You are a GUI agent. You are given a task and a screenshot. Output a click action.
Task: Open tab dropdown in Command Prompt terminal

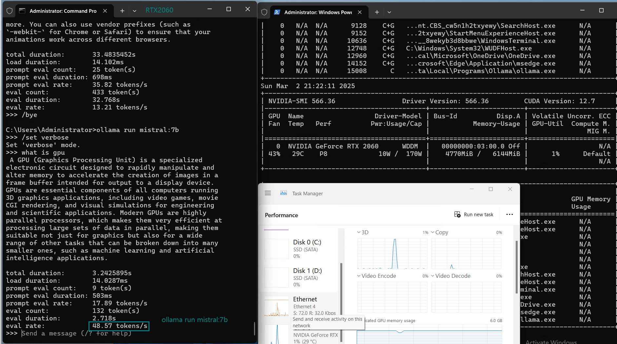pyautogui.click(x=134, y=11)
